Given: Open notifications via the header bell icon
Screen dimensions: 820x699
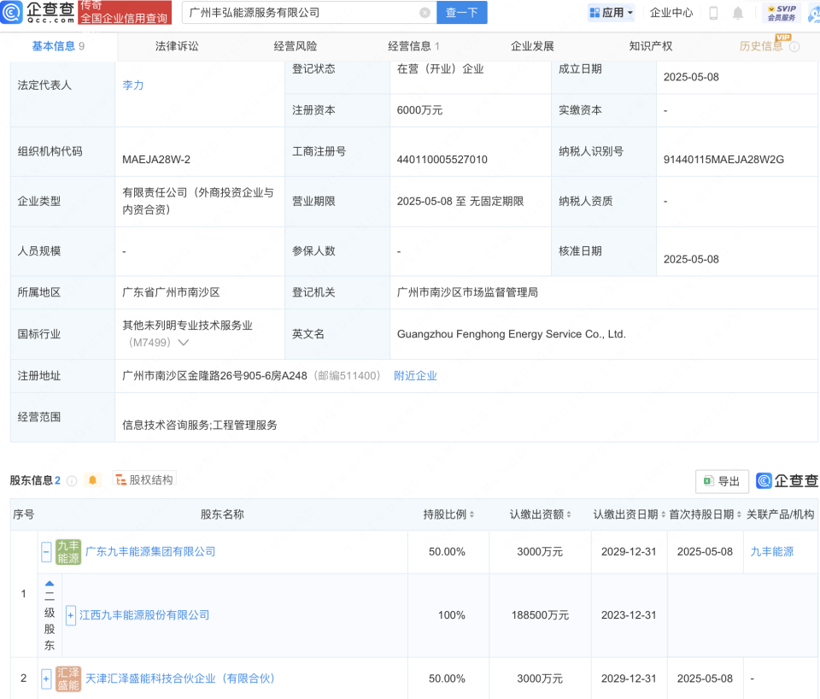Looking at the screenshot, I should coord(737,12).
